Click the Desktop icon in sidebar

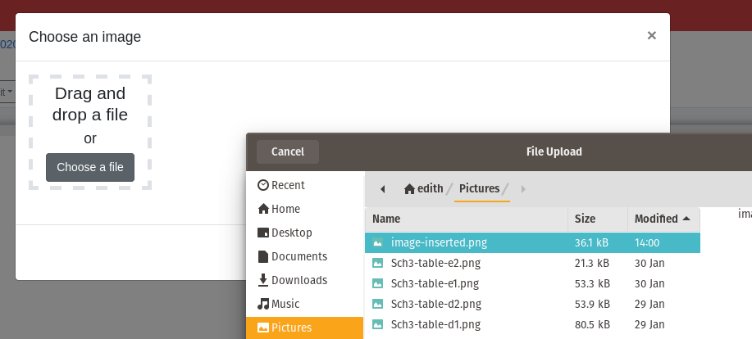click(x=263, y=233)
